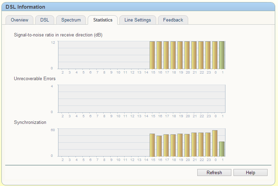
Task: Click Synchronization bar at hour 21
Action: 194,145
